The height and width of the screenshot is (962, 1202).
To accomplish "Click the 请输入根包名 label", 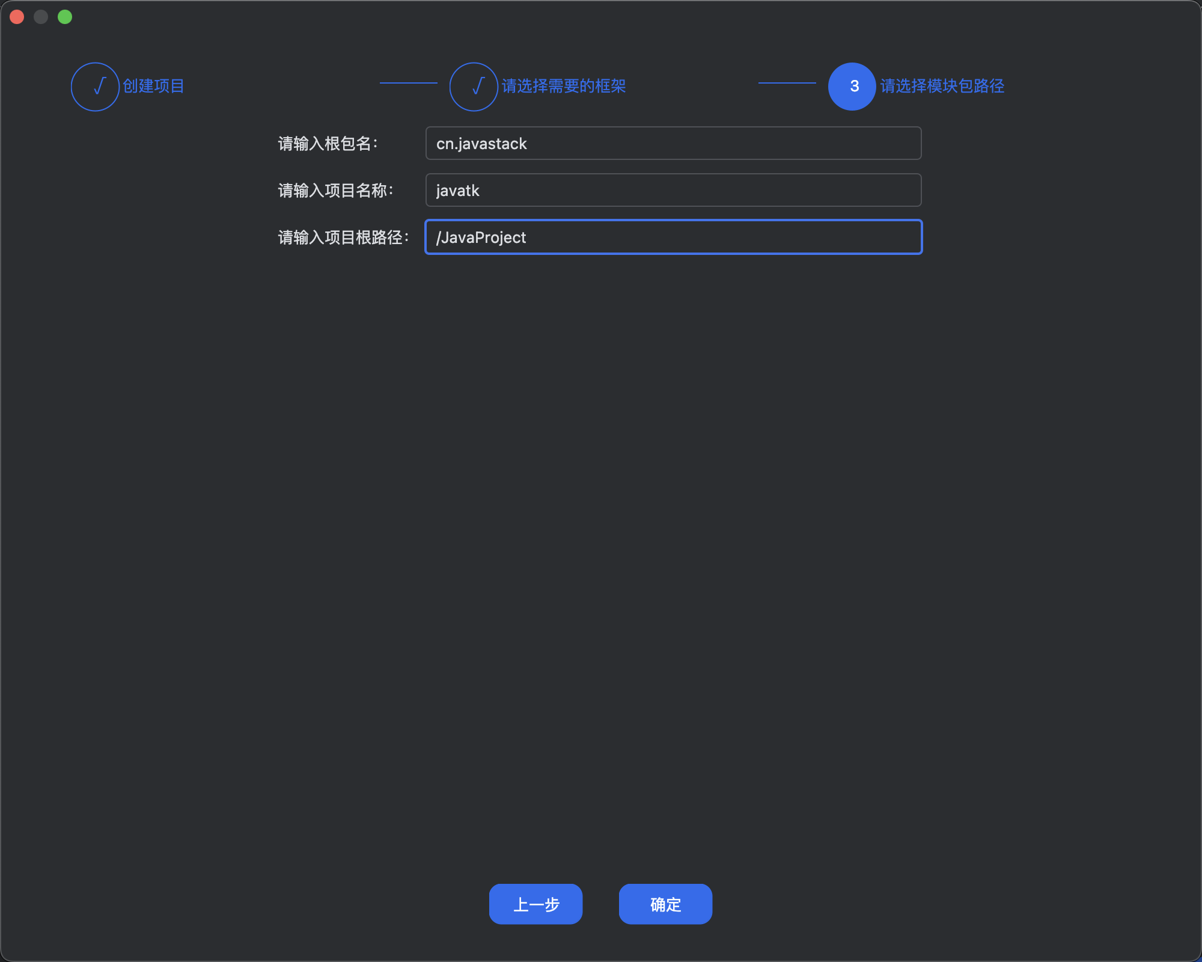I will click(x=327, y=143).
